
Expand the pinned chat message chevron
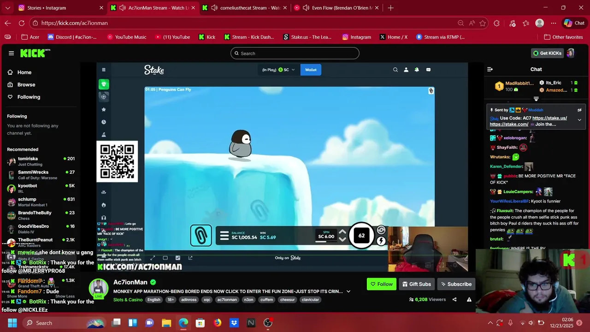pos(579,120)
